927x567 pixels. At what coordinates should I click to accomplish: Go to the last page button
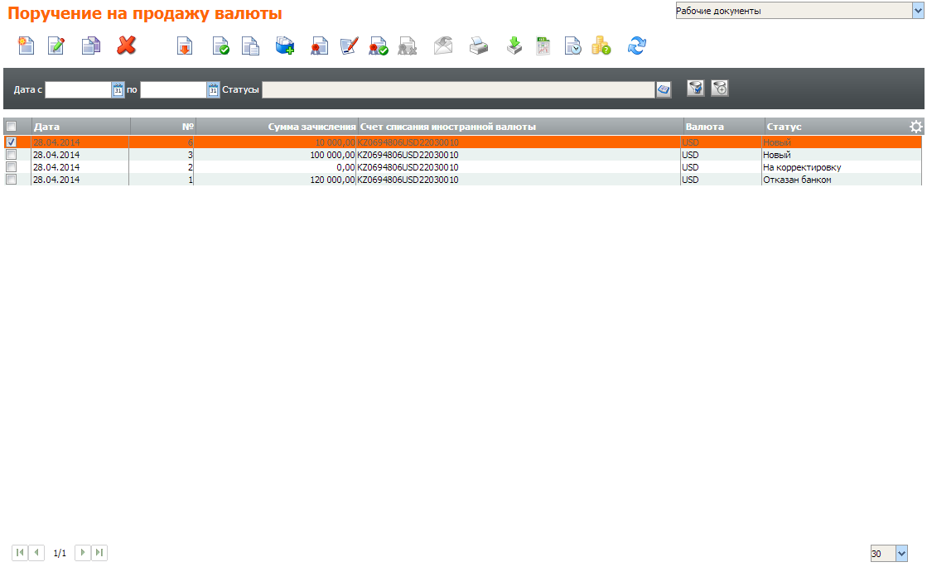point(99,553)
